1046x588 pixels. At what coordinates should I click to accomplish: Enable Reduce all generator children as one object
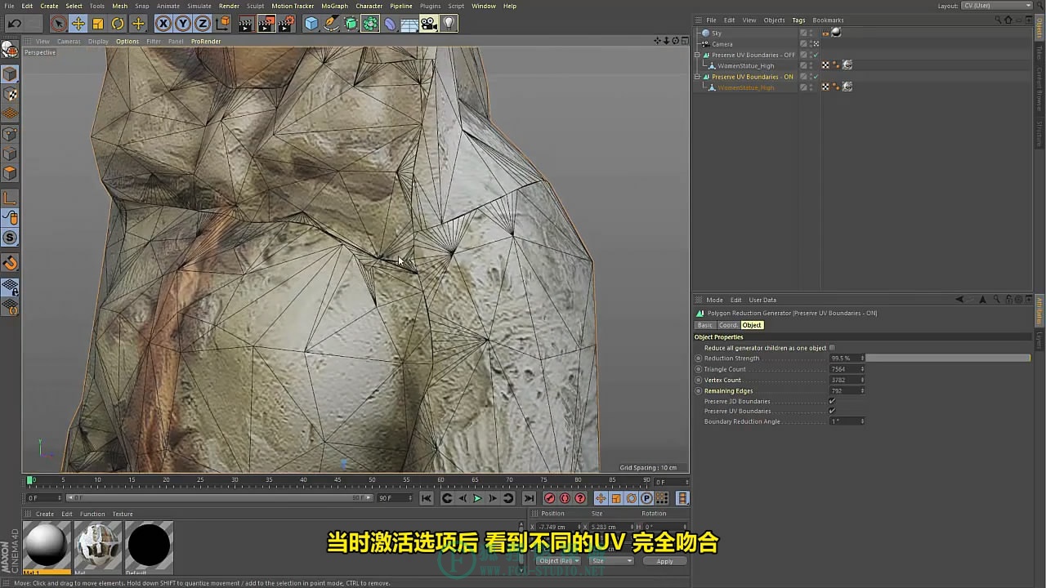pyautogui.click(x=832, y=348)
